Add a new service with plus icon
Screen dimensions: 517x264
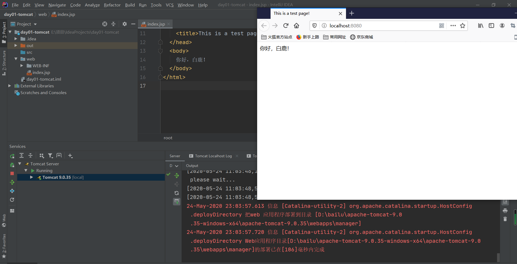pyautogui.click(x=70, y=155)
